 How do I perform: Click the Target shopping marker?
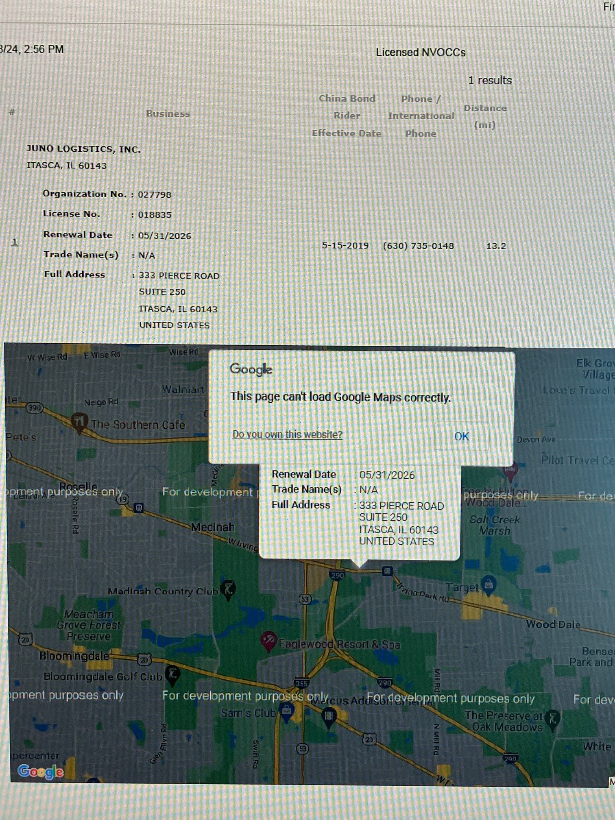489,585
